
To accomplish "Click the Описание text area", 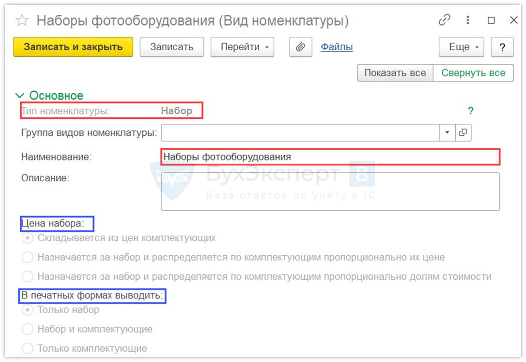I will 330,191.
